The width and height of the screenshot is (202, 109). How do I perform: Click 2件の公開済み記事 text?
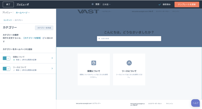(29, 60)
